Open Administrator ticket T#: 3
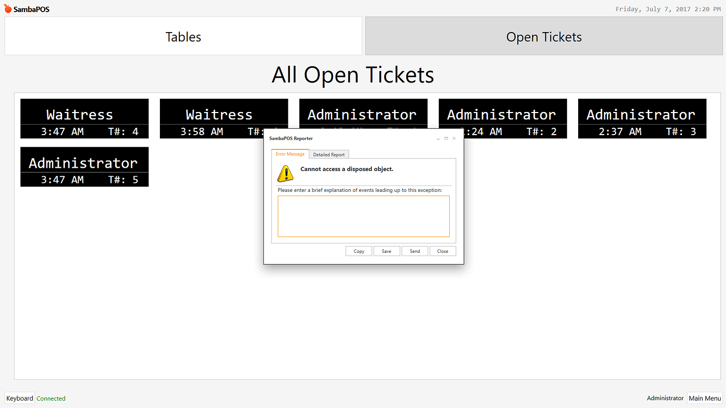The image size is (726, 408). [642, 119]
